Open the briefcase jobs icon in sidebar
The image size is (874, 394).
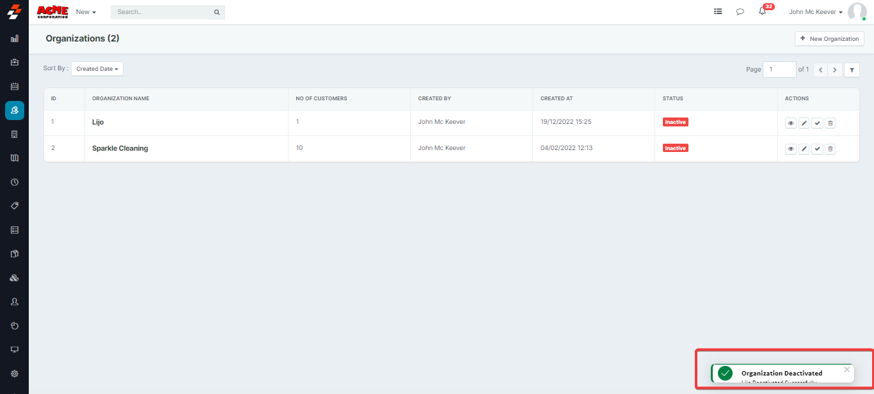pyautogui.click(x=15, y=63)
